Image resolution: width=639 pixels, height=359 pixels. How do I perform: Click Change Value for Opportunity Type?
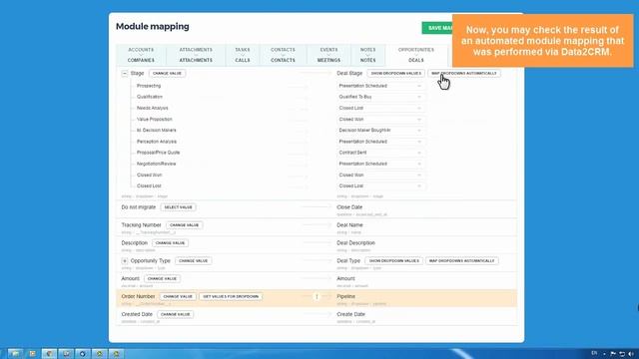point(193,261)
